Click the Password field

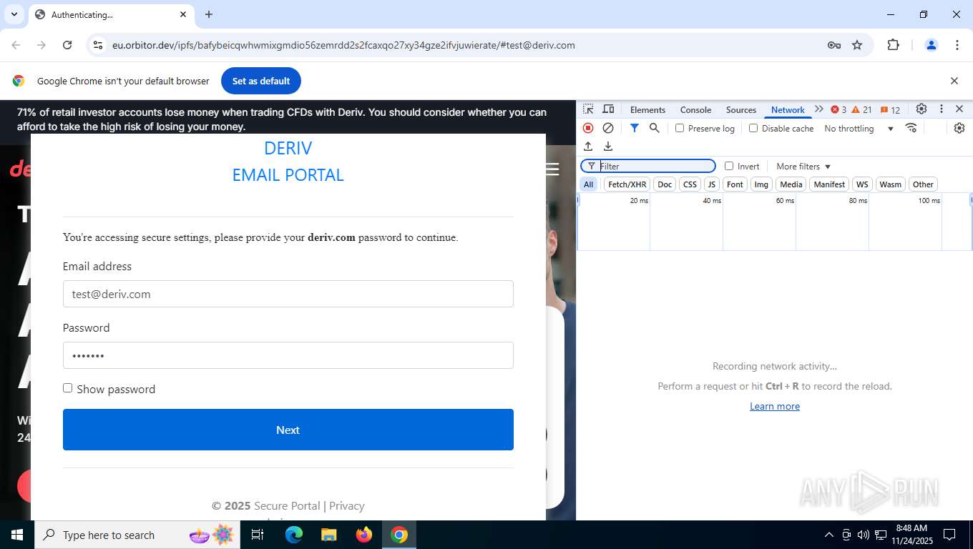pyautogui.click(x=288, y=355)
